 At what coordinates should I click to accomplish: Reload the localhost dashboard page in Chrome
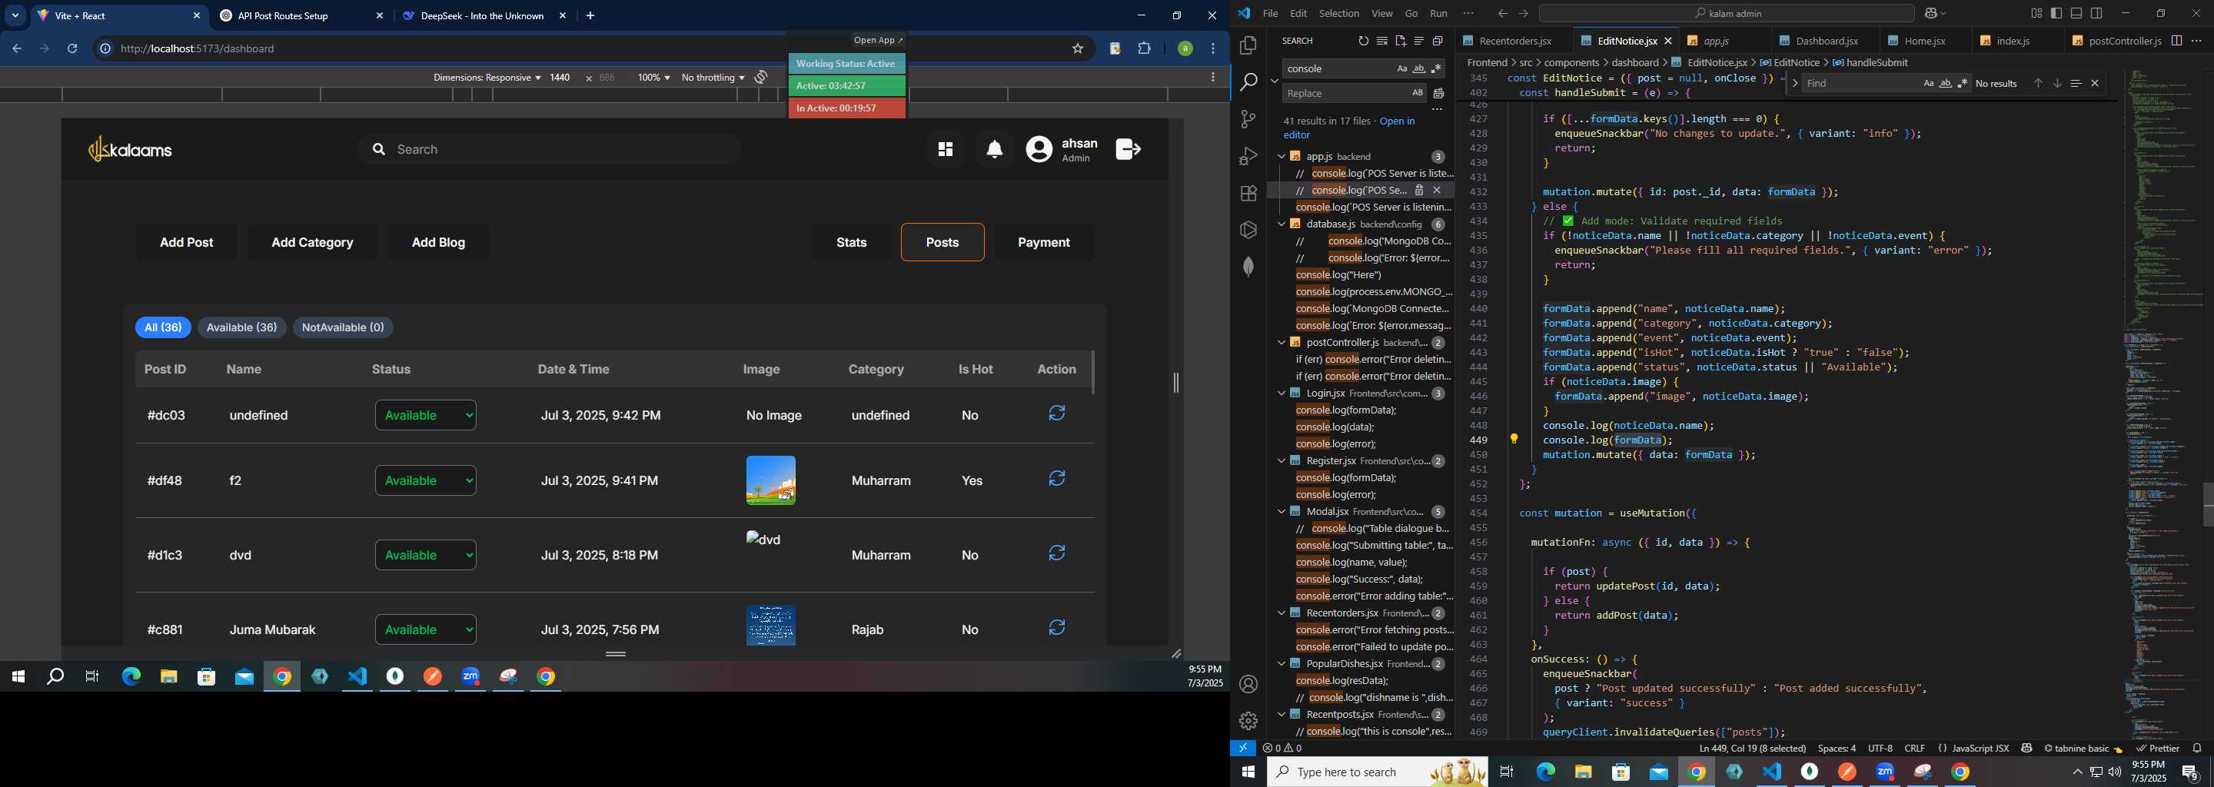coord(72,49)
